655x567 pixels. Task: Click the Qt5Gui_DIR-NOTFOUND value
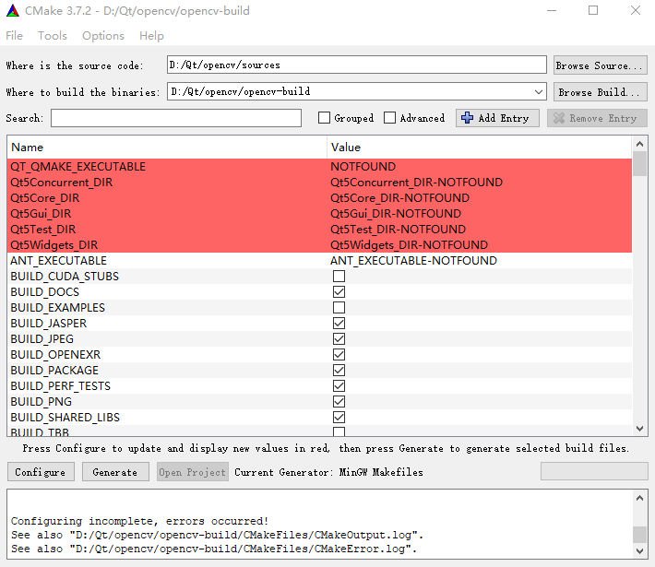point(396,214)
